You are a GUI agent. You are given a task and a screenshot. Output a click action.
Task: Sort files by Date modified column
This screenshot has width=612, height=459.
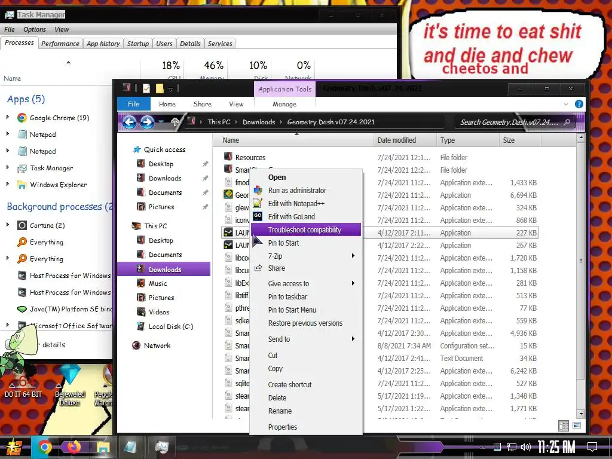(405, 140)
